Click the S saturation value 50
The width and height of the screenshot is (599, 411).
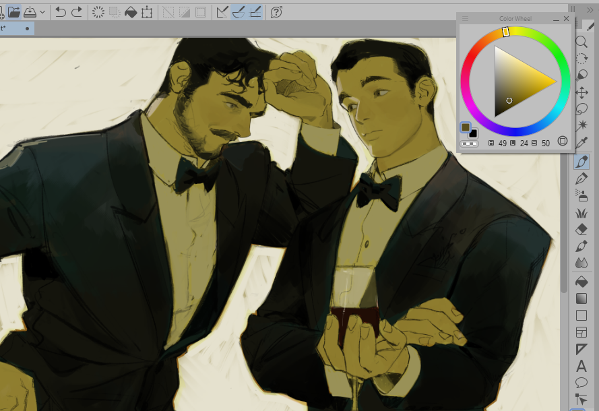coord(546,144)
